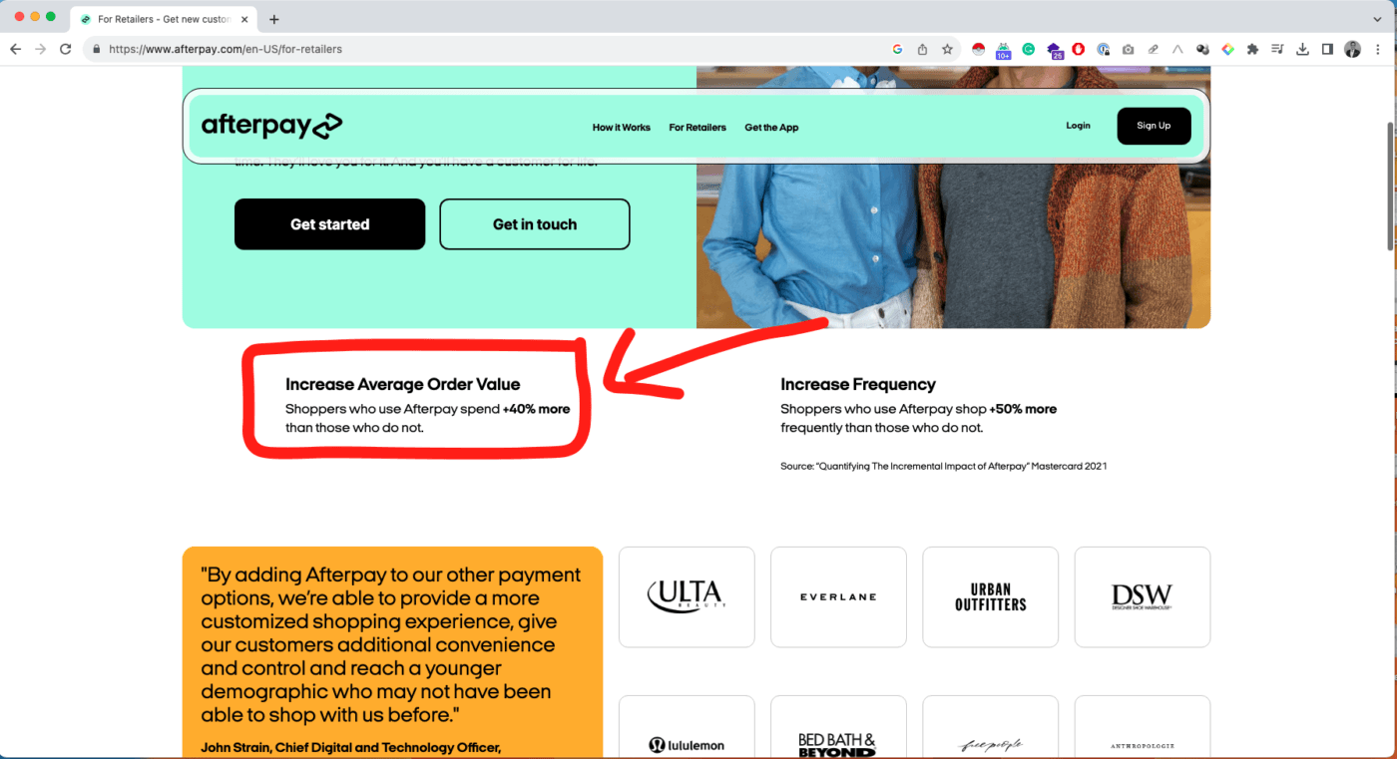Open the browser profile avatar menu

pos(1353,48)
